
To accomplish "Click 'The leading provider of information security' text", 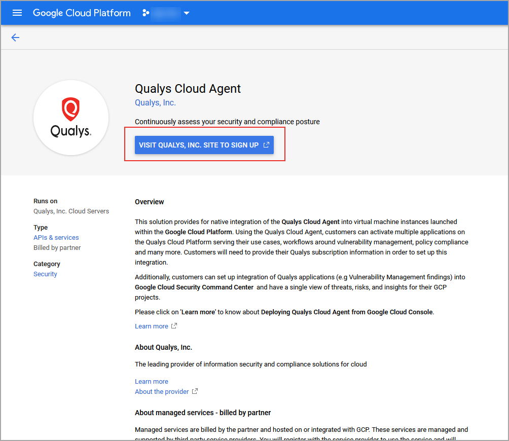I will 250,364.
